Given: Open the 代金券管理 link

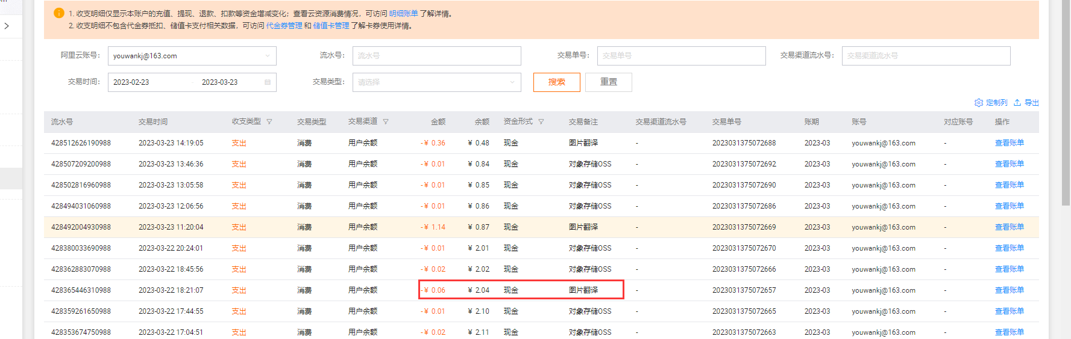Looking at the screenshot, I should (x=284, y=26).
